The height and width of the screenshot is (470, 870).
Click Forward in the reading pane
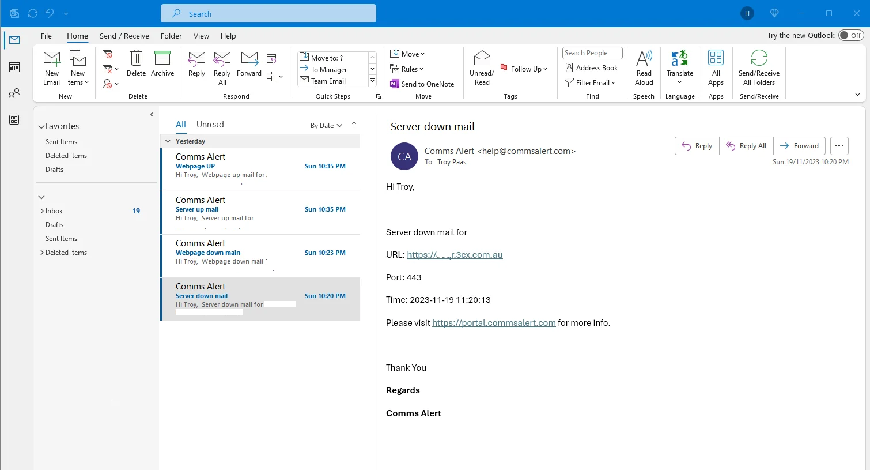tap(799, 146)
